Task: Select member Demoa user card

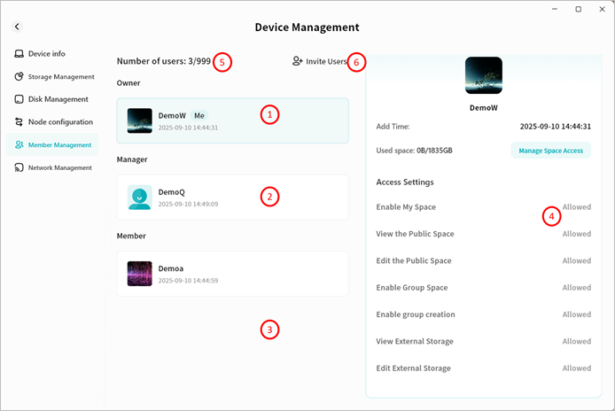Action: click(232, 274)
